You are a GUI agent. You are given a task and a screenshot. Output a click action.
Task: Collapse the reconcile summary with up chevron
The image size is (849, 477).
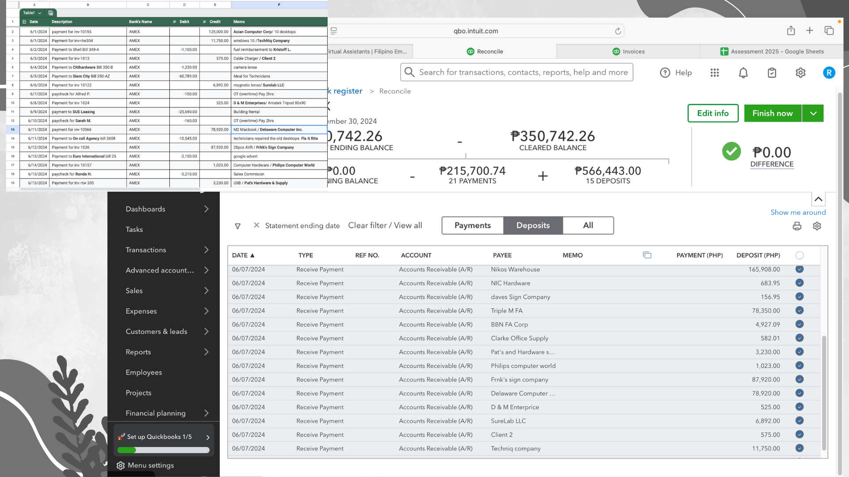(818, 199)
